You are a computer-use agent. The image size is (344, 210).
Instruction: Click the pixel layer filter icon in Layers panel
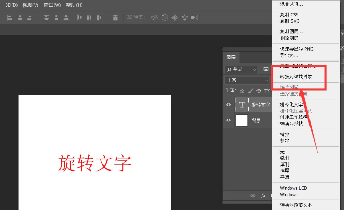click(266, 69)
